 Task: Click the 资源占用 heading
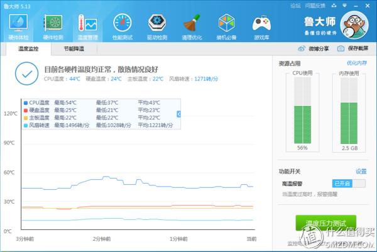point(290,63)
